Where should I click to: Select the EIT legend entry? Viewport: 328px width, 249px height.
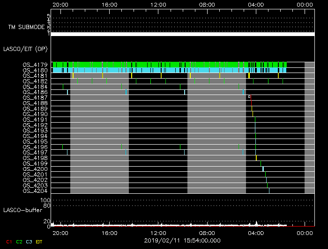(39, 242)
